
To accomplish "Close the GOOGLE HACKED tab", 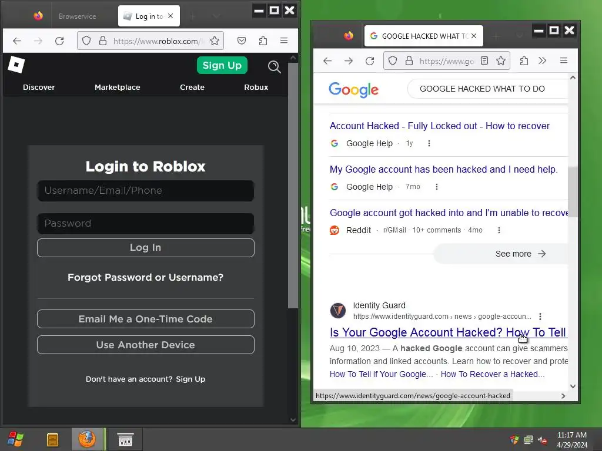I will point(474,36).
